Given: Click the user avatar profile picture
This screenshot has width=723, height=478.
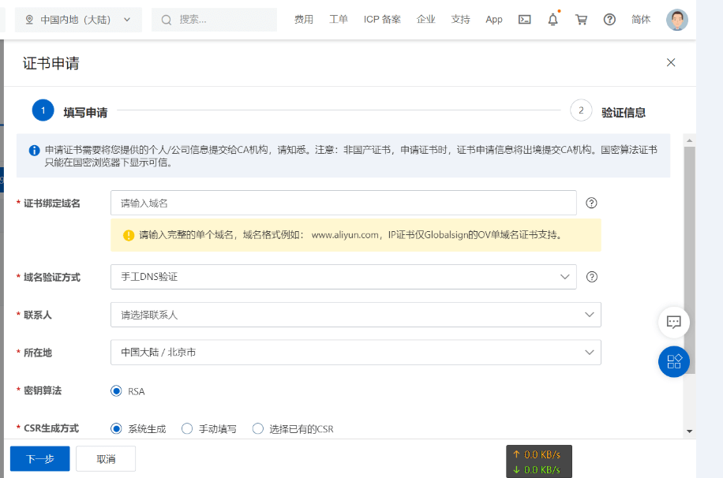Looking at the screenshot, I should pyautogui.click(x=676, y=20).
